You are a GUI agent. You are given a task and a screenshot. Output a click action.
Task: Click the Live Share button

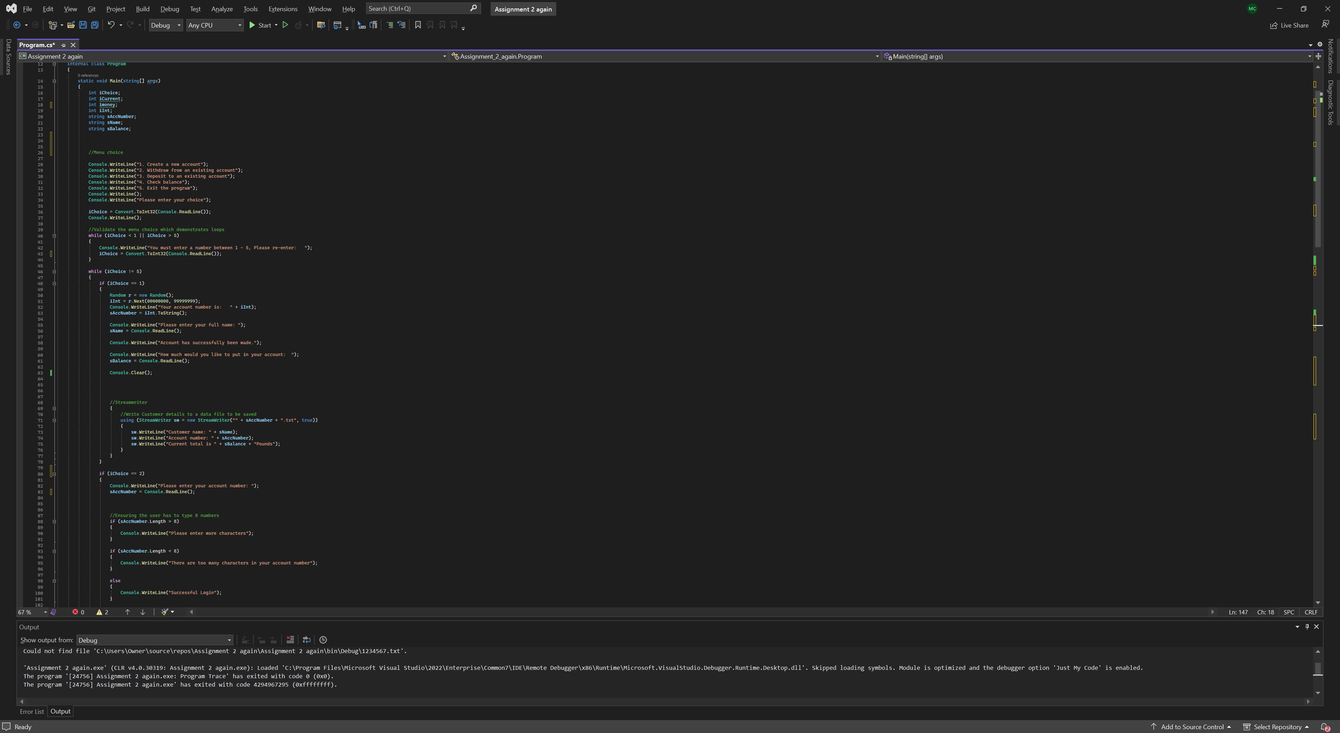coord(1289,25)
